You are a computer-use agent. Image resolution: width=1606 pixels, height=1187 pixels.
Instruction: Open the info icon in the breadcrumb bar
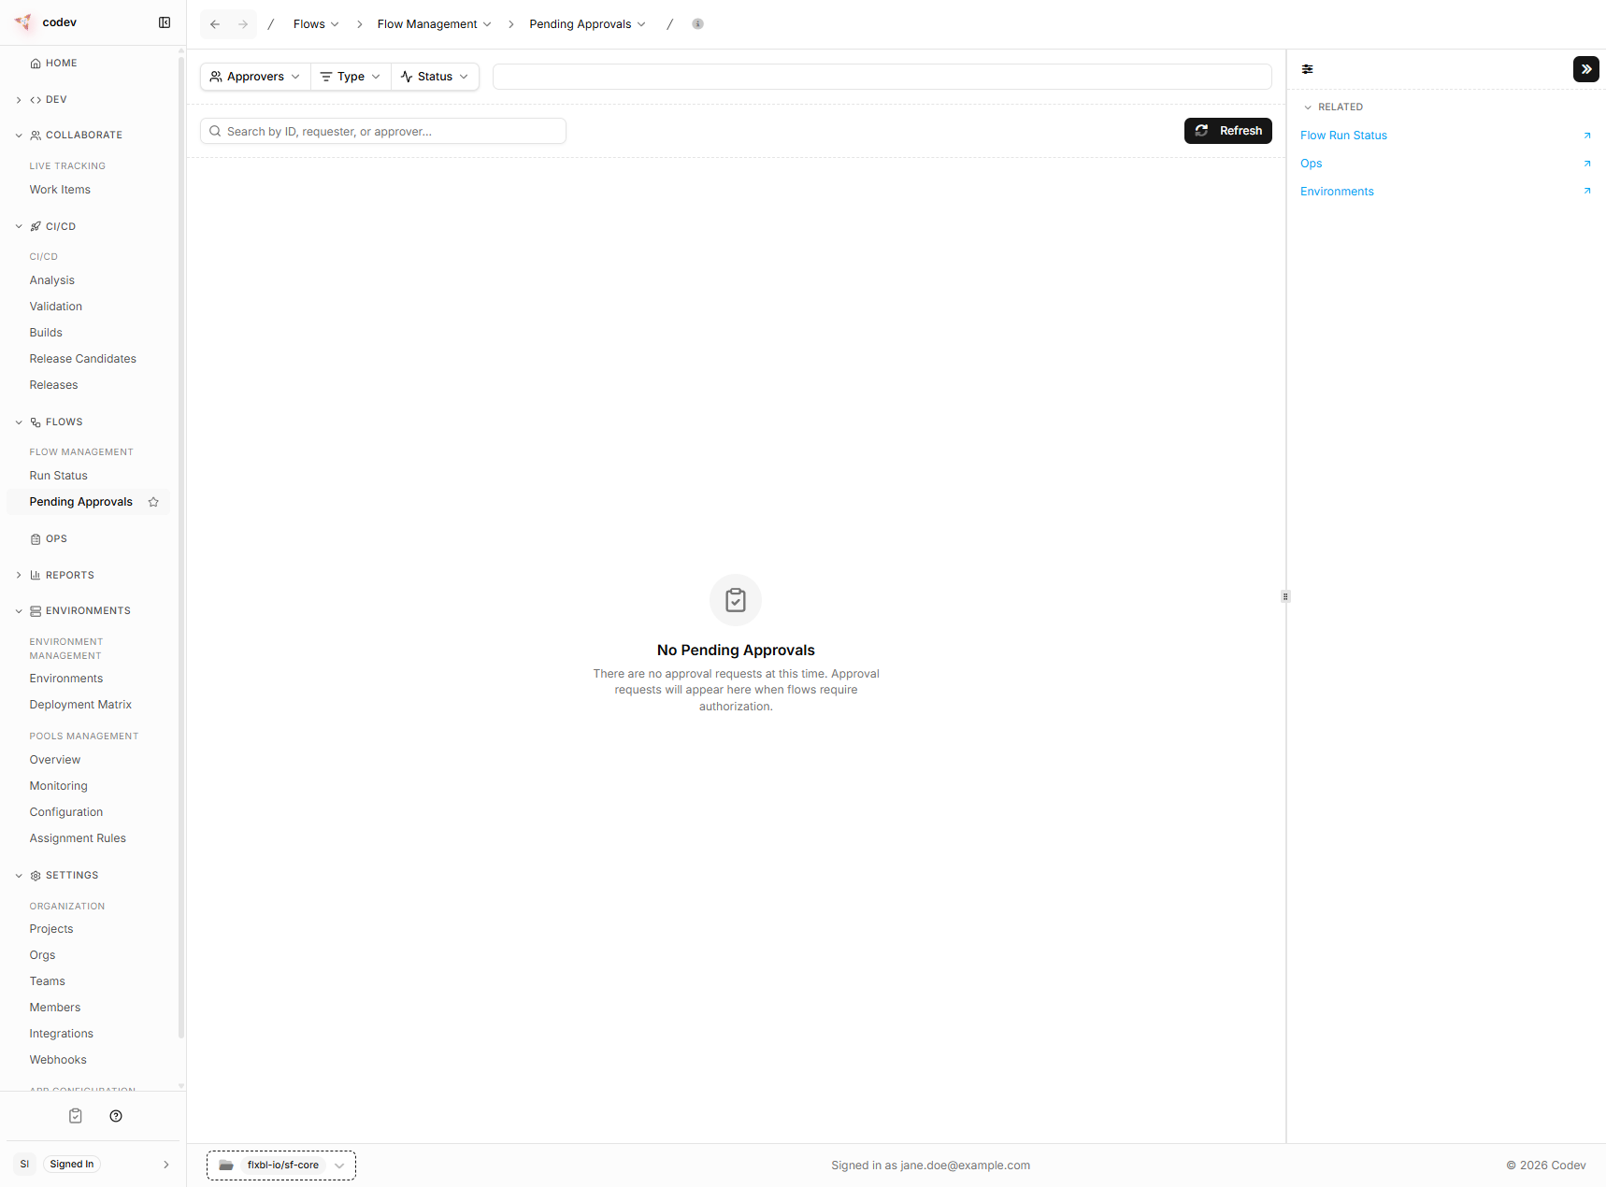click(697, 23)
